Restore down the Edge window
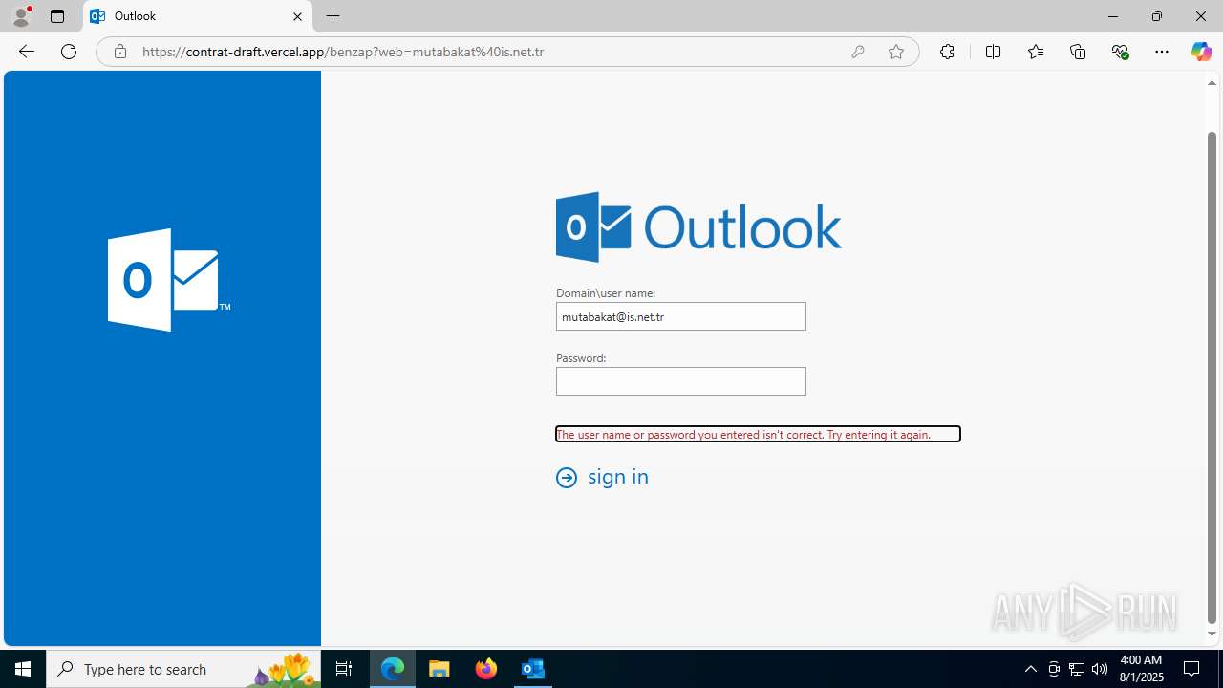1223x688 pixels. click(1156, 16)
